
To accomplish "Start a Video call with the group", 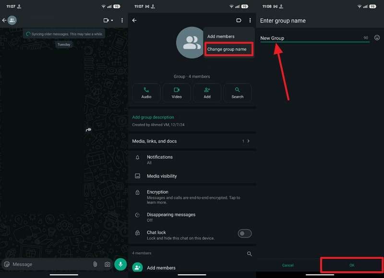I will click(177, 93).
